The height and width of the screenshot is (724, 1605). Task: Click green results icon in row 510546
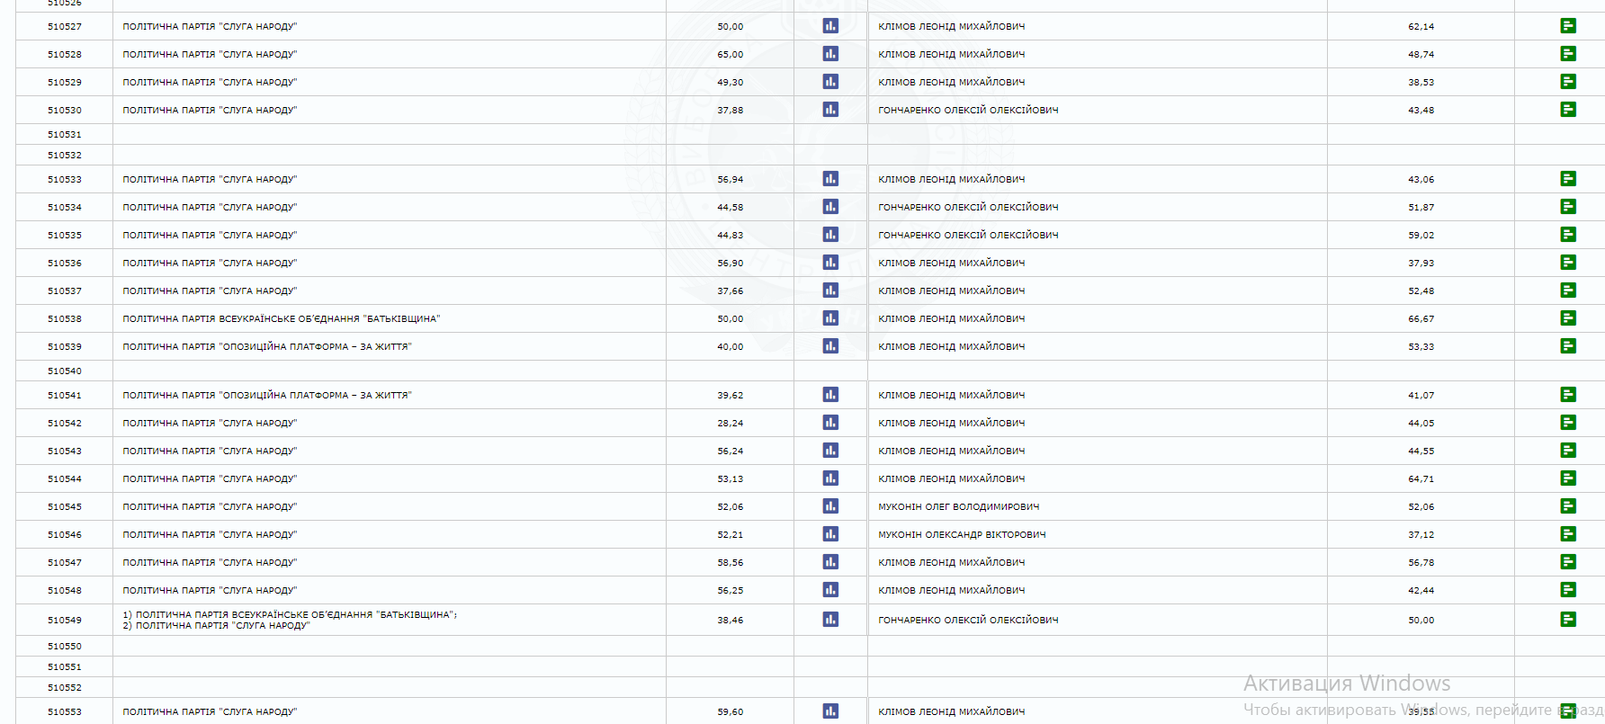point(1568,534)
